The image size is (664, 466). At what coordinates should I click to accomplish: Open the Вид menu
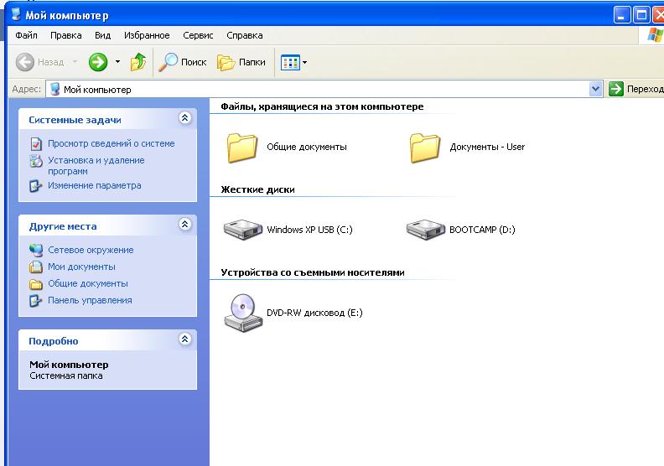pos(102,35)
